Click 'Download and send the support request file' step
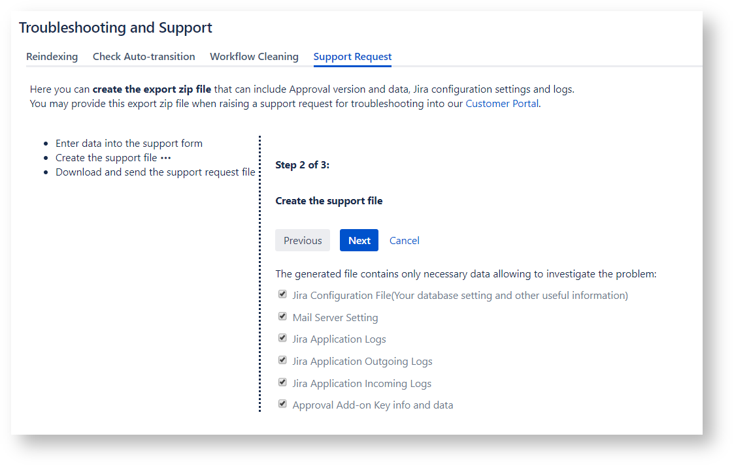The width and height of the screenshot is (734, 466). pos(155,172)
